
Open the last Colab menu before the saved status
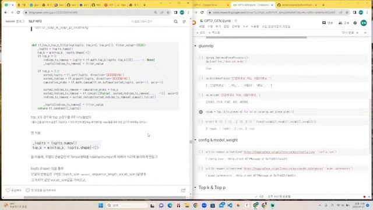coord(255,26)
